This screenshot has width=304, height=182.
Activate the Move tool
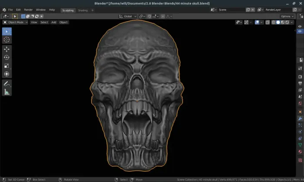(x=7, y=49)
